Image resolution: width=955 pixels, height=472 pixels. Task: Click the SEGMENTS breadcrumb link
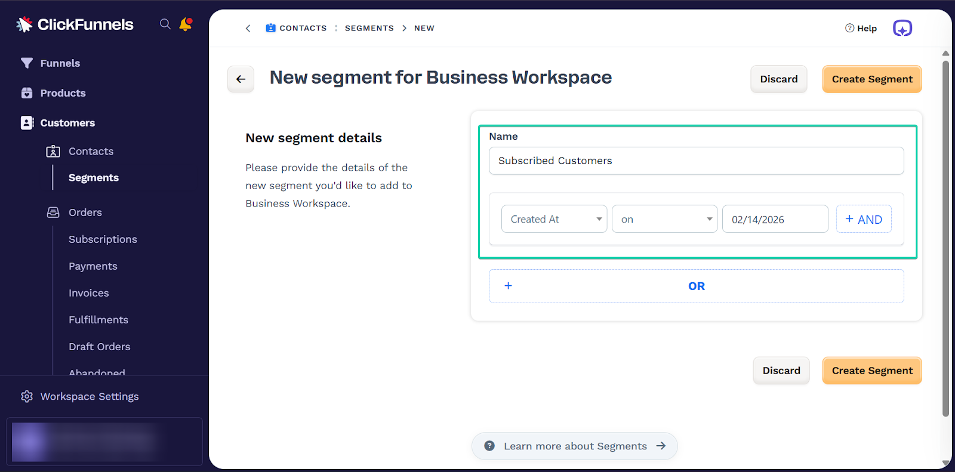point(369,28)
